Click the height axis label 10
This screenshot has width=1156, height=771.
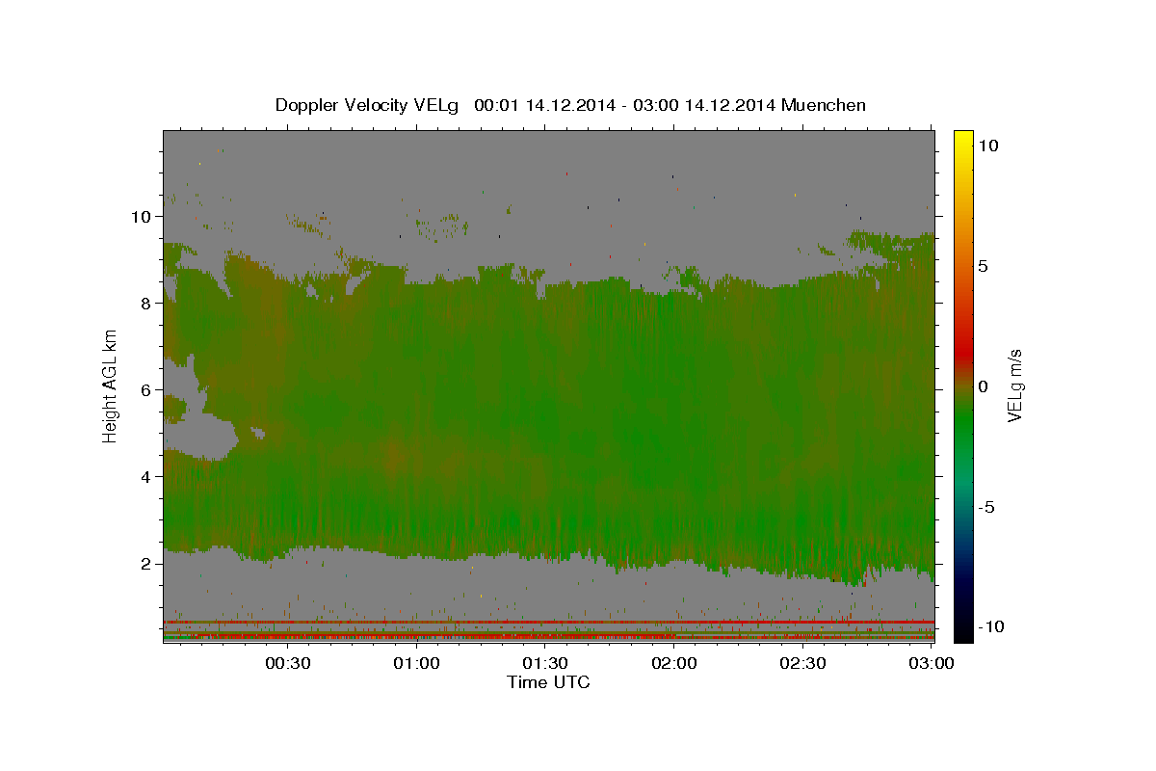pyautogui.click(x=142, y=217)
